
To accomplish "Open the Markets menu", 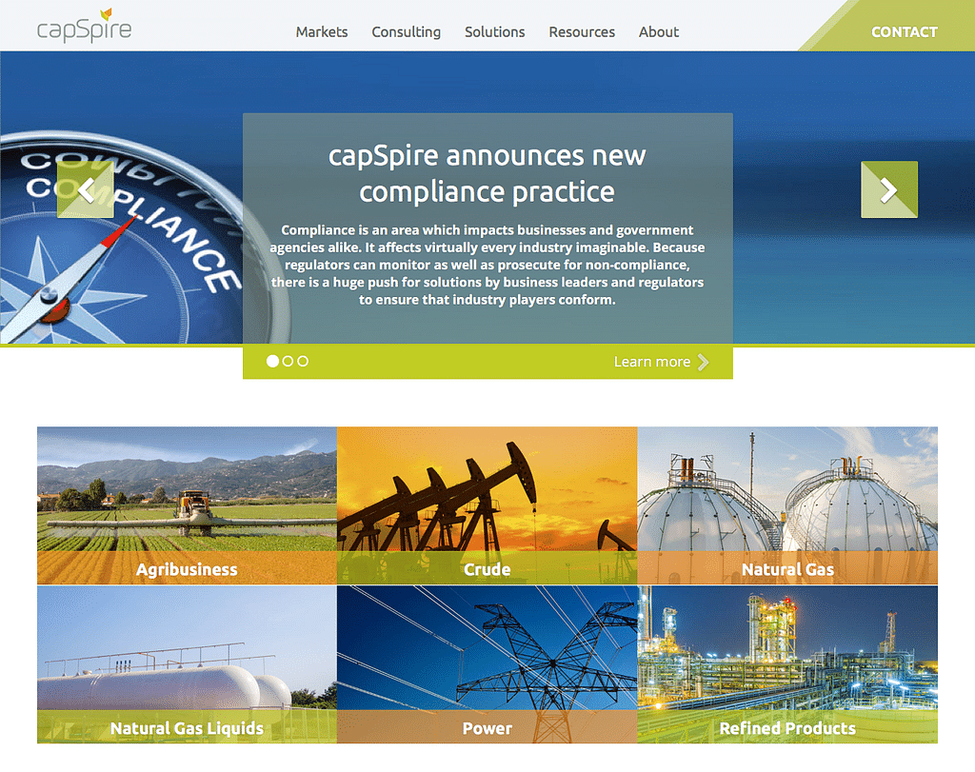I will click(322, 31).
